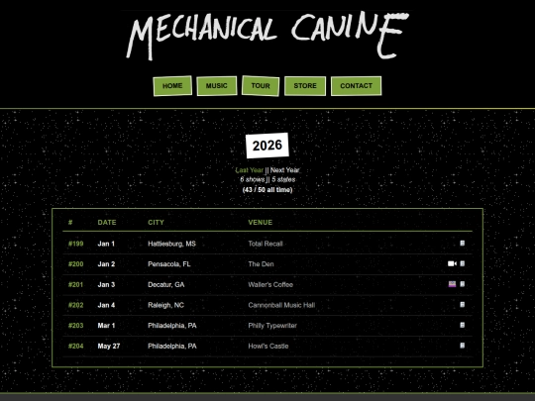Click Cannonball Music Hall venue name

pyautogui.click(x=281, y=305)
